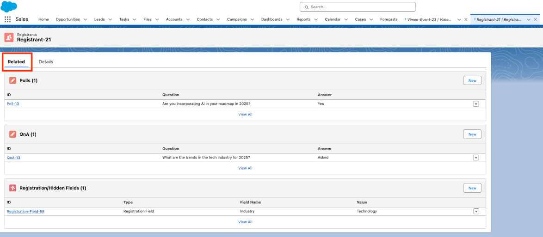543x237 pixels.
Task: Open the Cases nav dropdown chevron
Action: coord(371,20)
